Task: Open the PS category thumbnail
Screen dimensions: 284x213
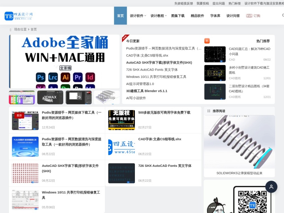Action: [78, 97]
